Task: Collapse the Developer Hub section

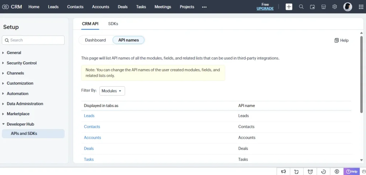Action: [3, 124]
